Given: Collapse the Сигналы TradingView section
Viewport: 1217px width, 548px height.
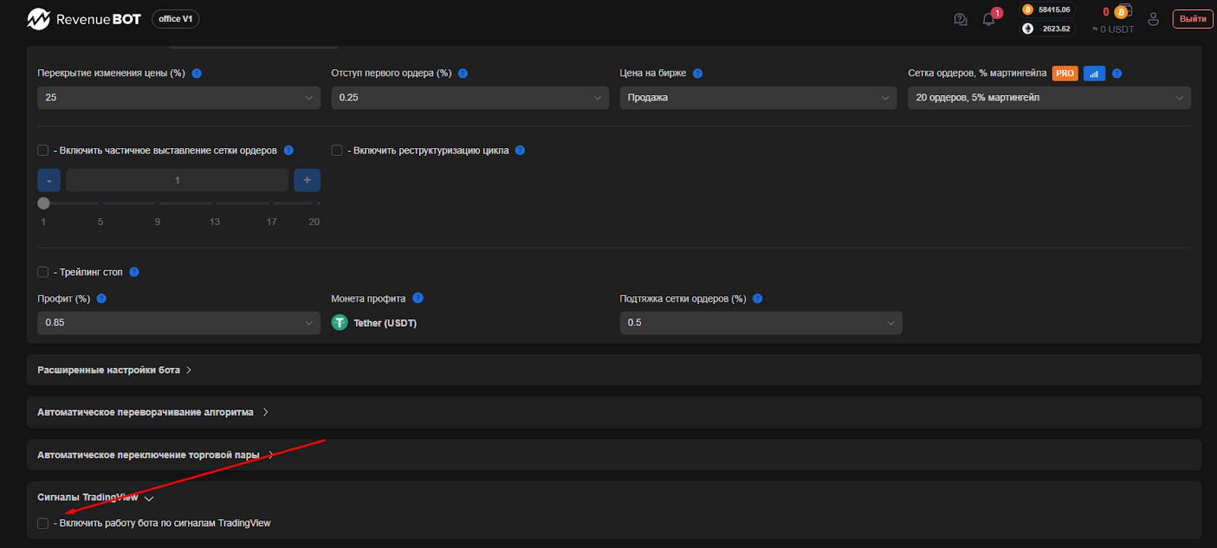Looking at the screenshot, I should [96, 498].
